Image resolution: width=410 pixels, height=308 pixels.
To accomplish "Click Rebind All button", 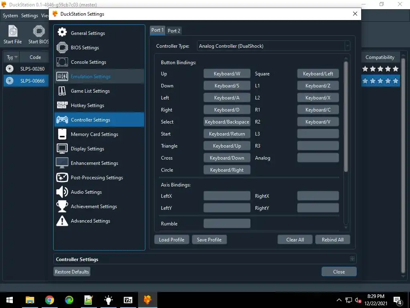I will click(x=333, y=240).
